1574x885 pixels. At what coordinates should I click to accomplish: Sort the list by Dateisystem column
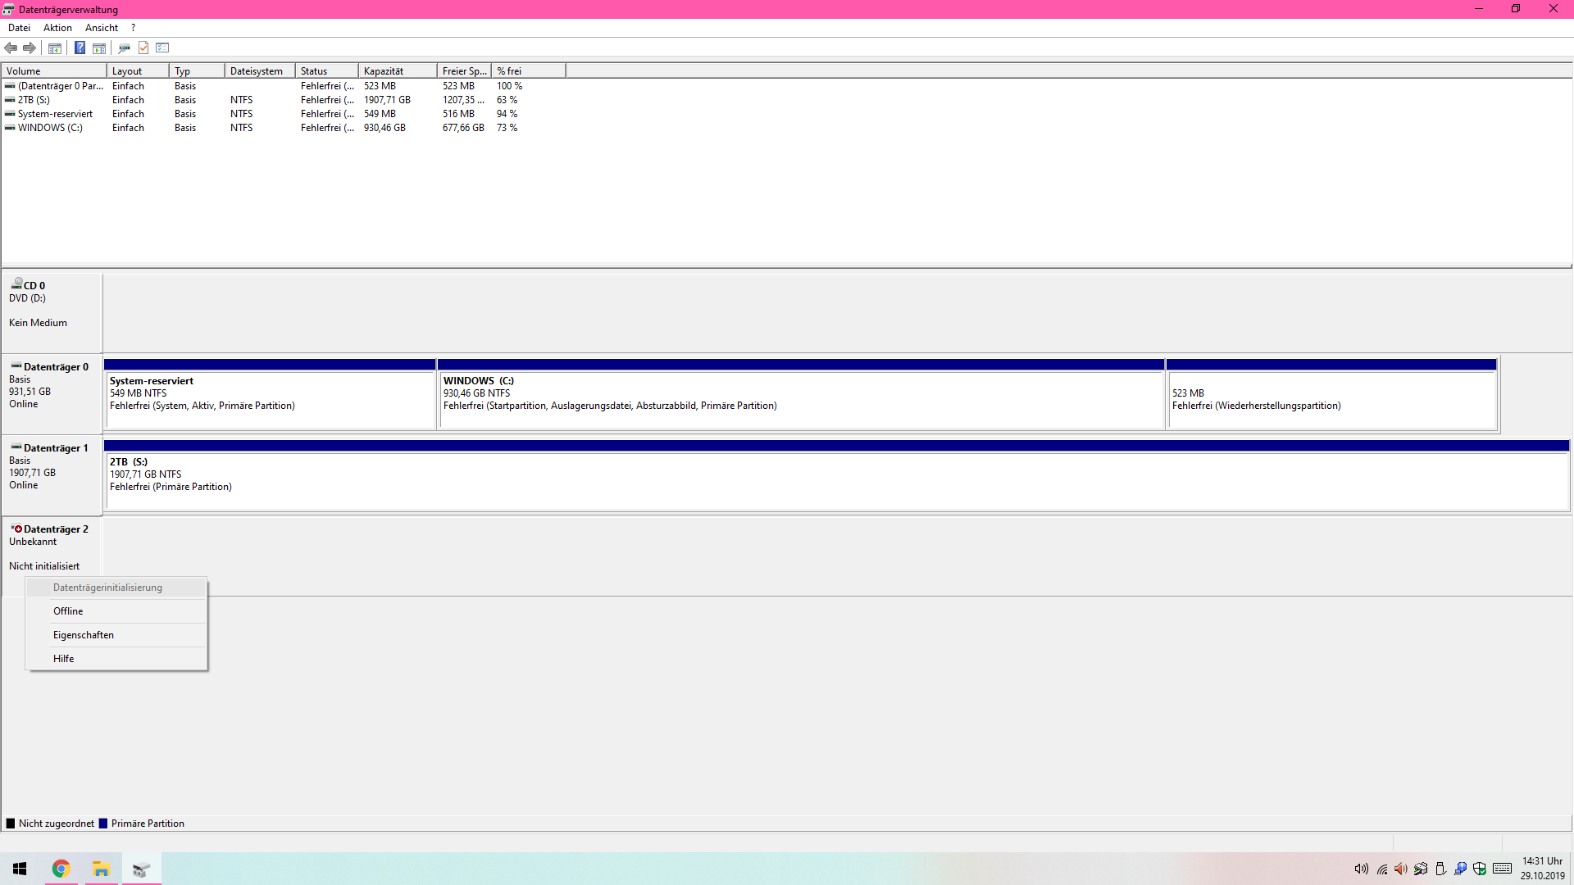[257, 71]
